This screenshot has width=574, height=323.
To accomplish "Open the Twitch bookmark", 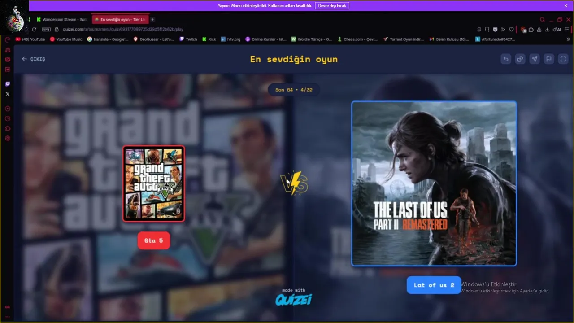I will [x=188, y=39].
